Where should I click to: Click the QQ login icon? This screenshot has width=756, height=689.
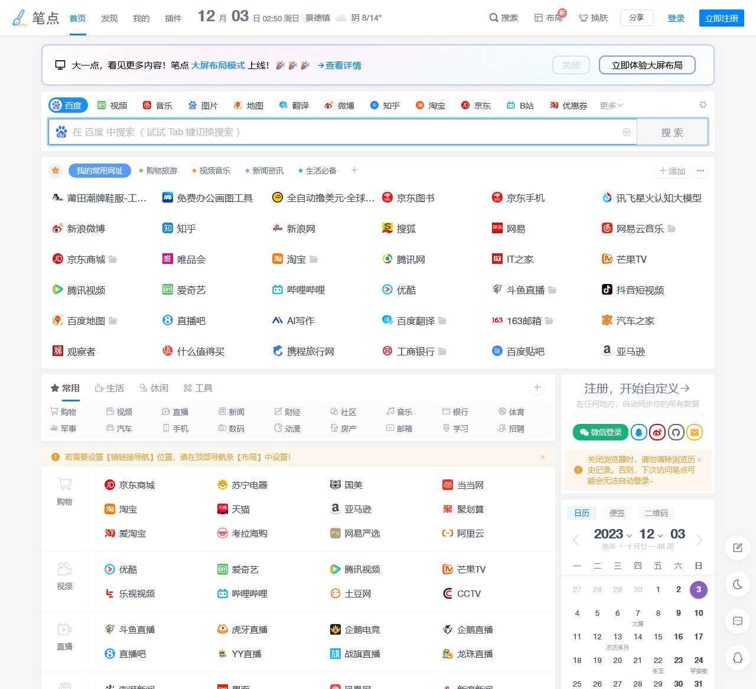[x=638, y=432]
